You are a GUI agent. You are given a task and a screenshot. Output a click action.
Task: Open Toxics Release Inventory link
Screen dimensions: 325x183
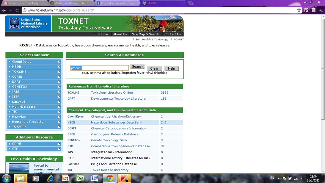coord(110,170)
